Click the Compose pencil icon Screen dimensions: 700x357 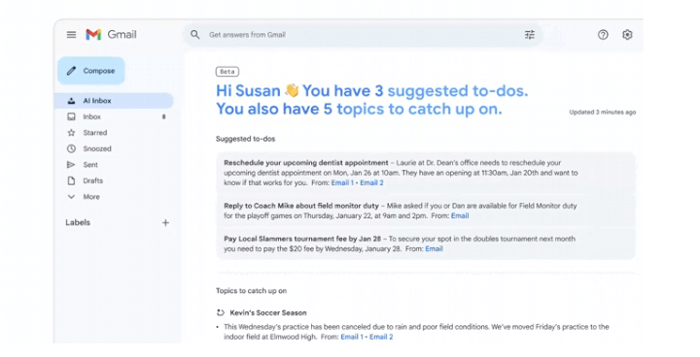[71, 71]
